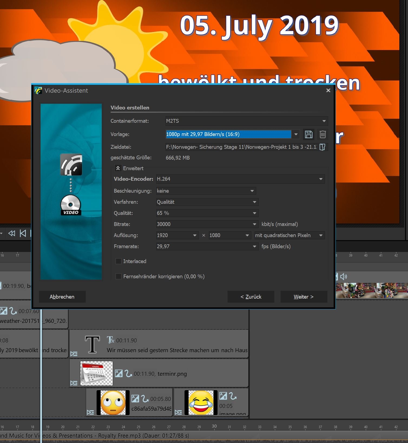The width and height of the screenshot is (408, 443).
Task: Click the skip to start playback icon
Action: 23,233
